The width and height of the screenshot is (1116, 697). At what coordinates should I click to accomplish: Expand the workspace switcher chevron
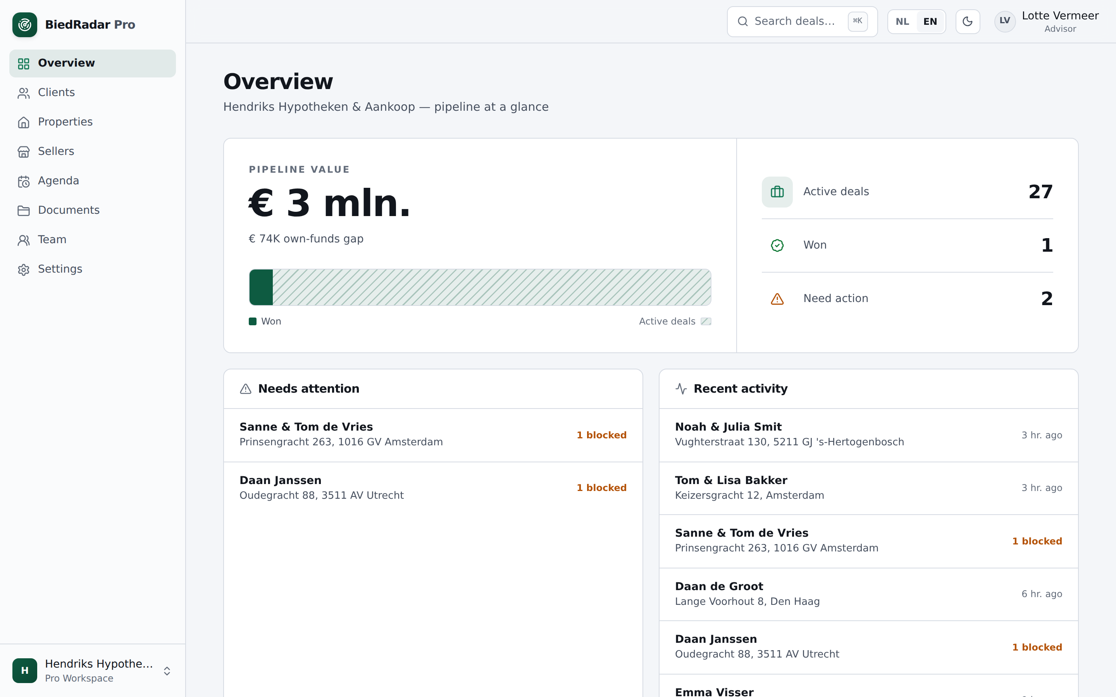[167, 671]
